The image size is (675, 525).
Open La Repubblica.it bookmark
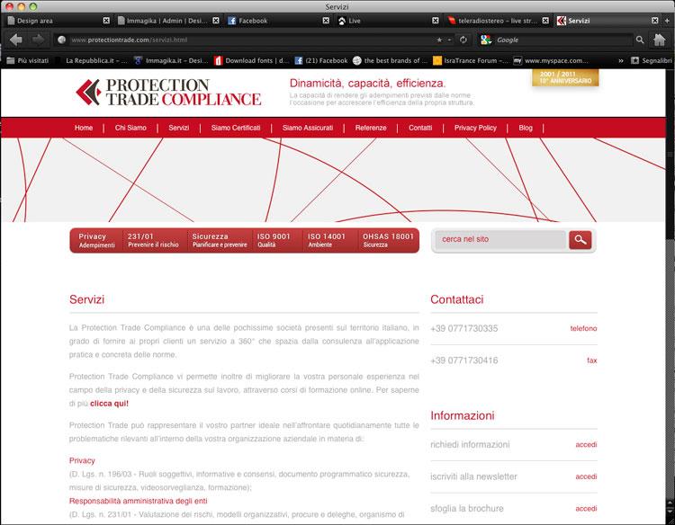point(96,60)
